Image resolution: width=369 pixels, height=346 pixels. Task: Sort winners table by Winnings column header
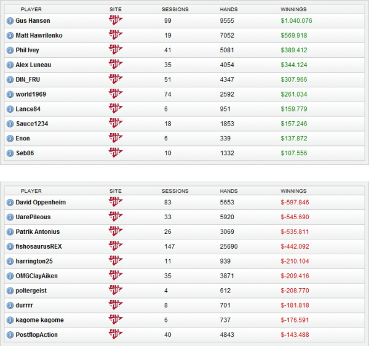point(293,10)
